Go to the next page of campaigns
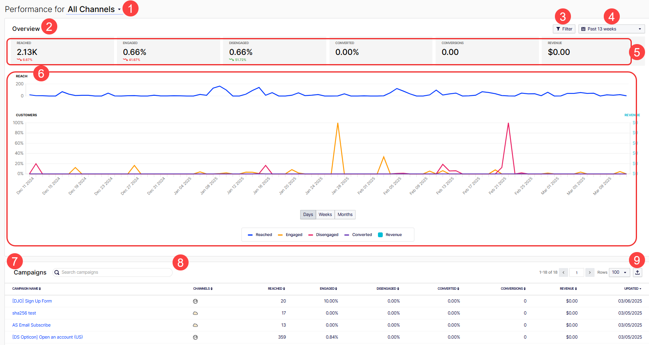 point(589,272)
